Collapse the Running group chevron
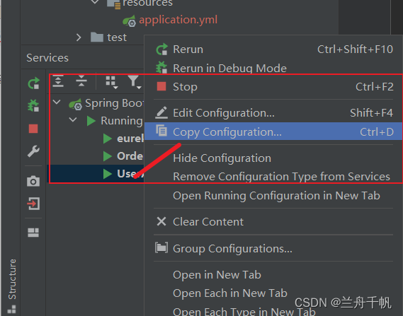 73,119
